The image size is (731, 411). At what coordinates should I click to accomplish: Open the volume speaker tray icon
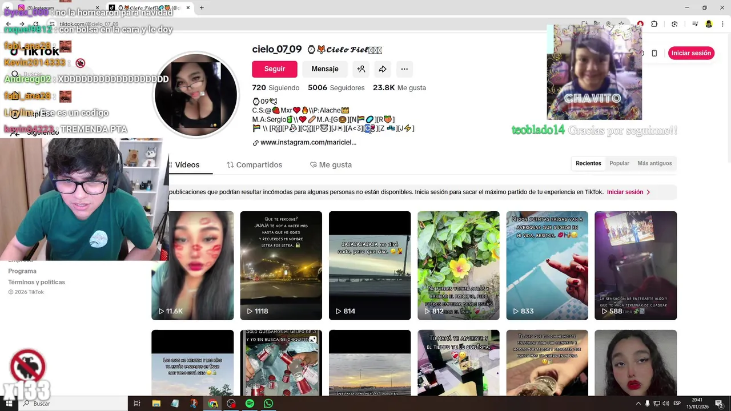(x=666, y=404)
